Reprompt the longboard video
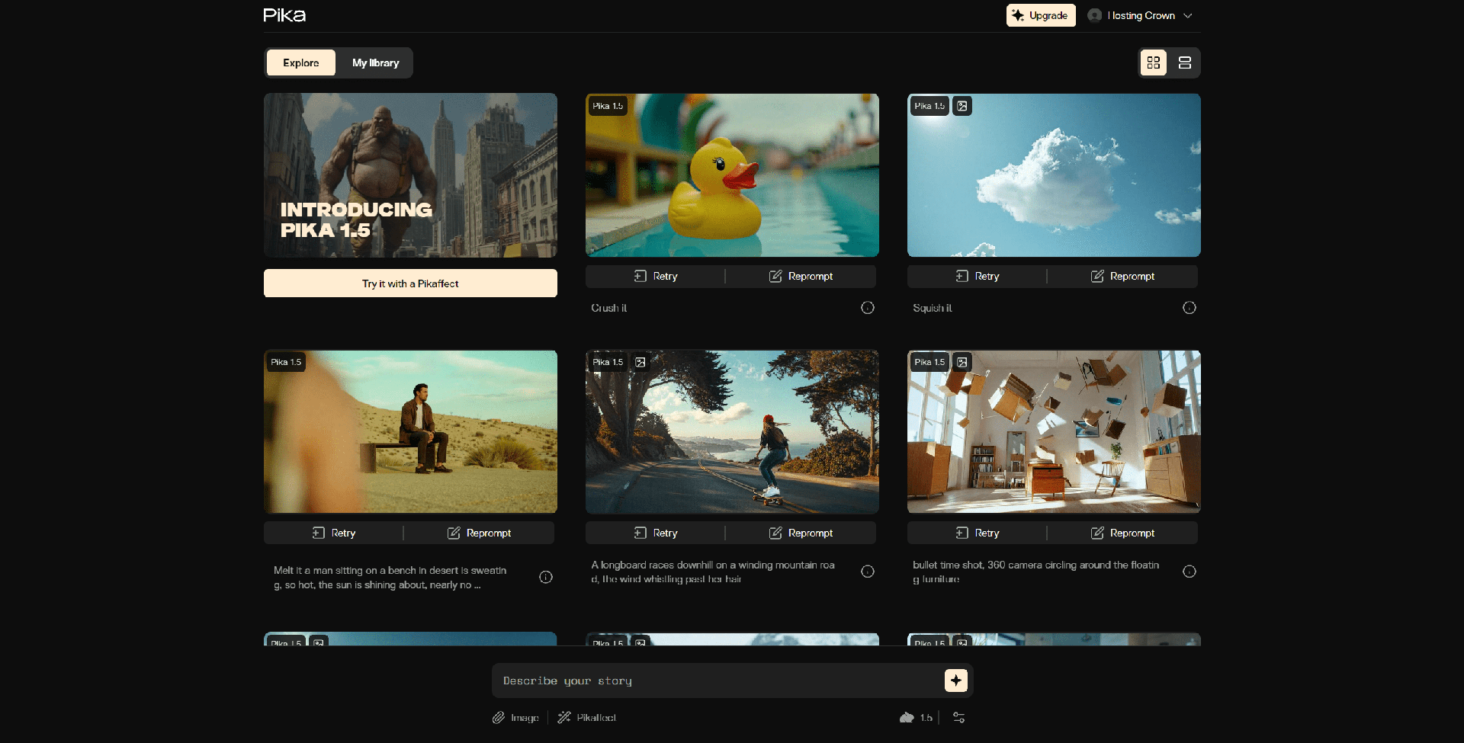Image resolution: width=1464 pixels, height=743 pixels. (801, 533)
